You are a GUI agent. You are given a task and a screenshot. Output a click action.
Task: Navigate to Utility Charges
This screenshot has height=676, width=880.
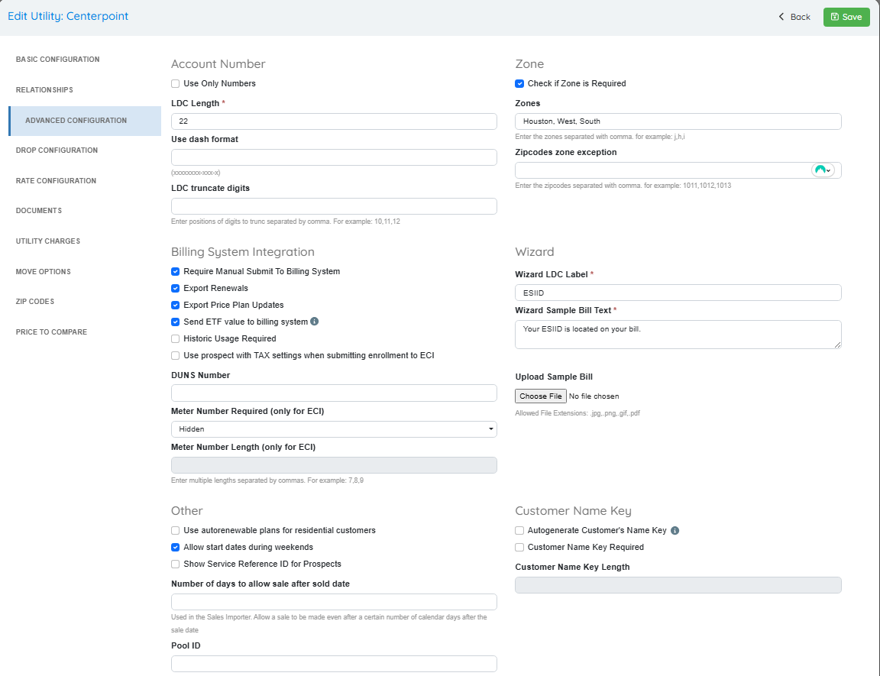pos(48,241)
